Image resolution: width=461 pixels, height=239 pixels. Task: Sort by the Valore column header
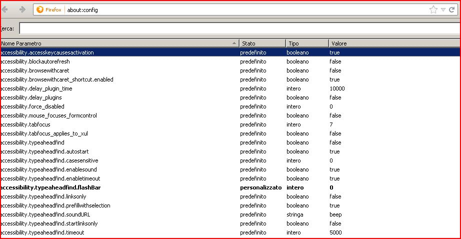[x=394, y=43]
